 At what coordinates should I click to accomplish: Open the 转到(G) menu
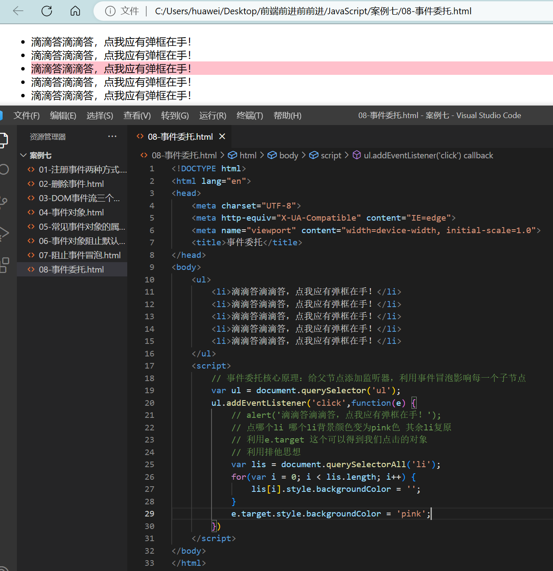click(175, 115)
